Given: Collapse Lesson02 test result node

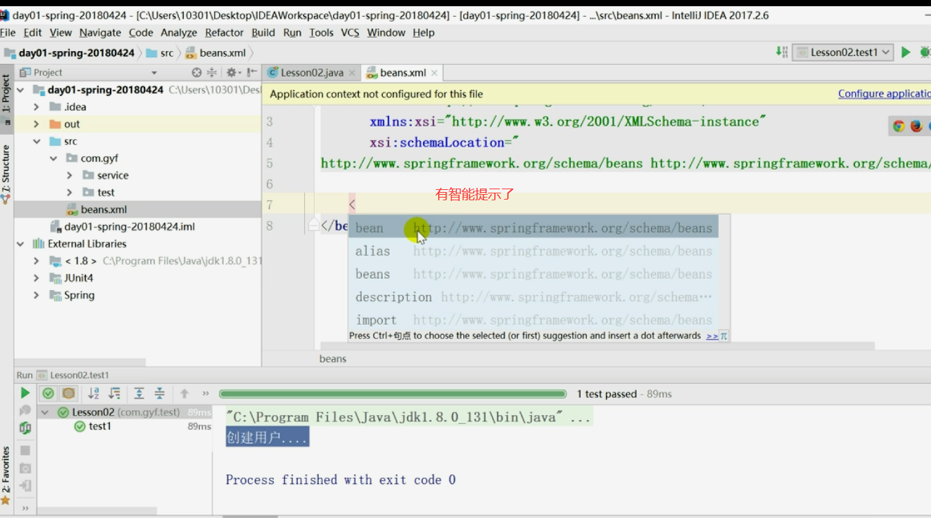Looking at the screenshot, I should (x=45, y=412).
